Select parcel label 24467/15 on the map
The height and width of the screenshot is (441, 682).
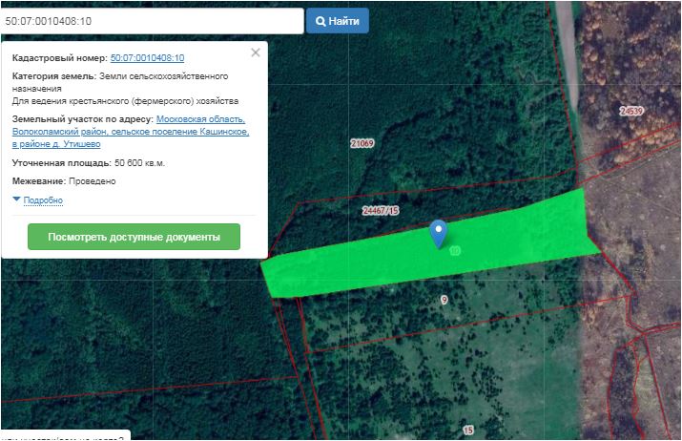(x=381, y=210)
